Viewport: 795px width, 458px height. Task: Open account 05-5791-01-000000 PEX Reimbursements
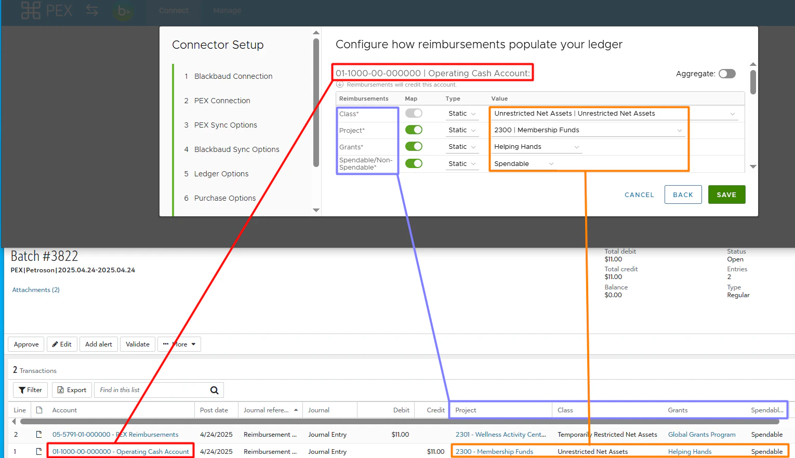[115, 435]
